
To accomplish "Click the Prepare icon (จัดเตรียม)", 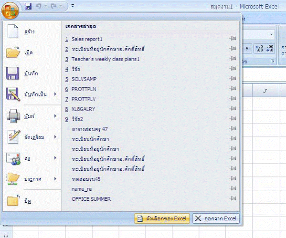I will (x=14, y=137).
